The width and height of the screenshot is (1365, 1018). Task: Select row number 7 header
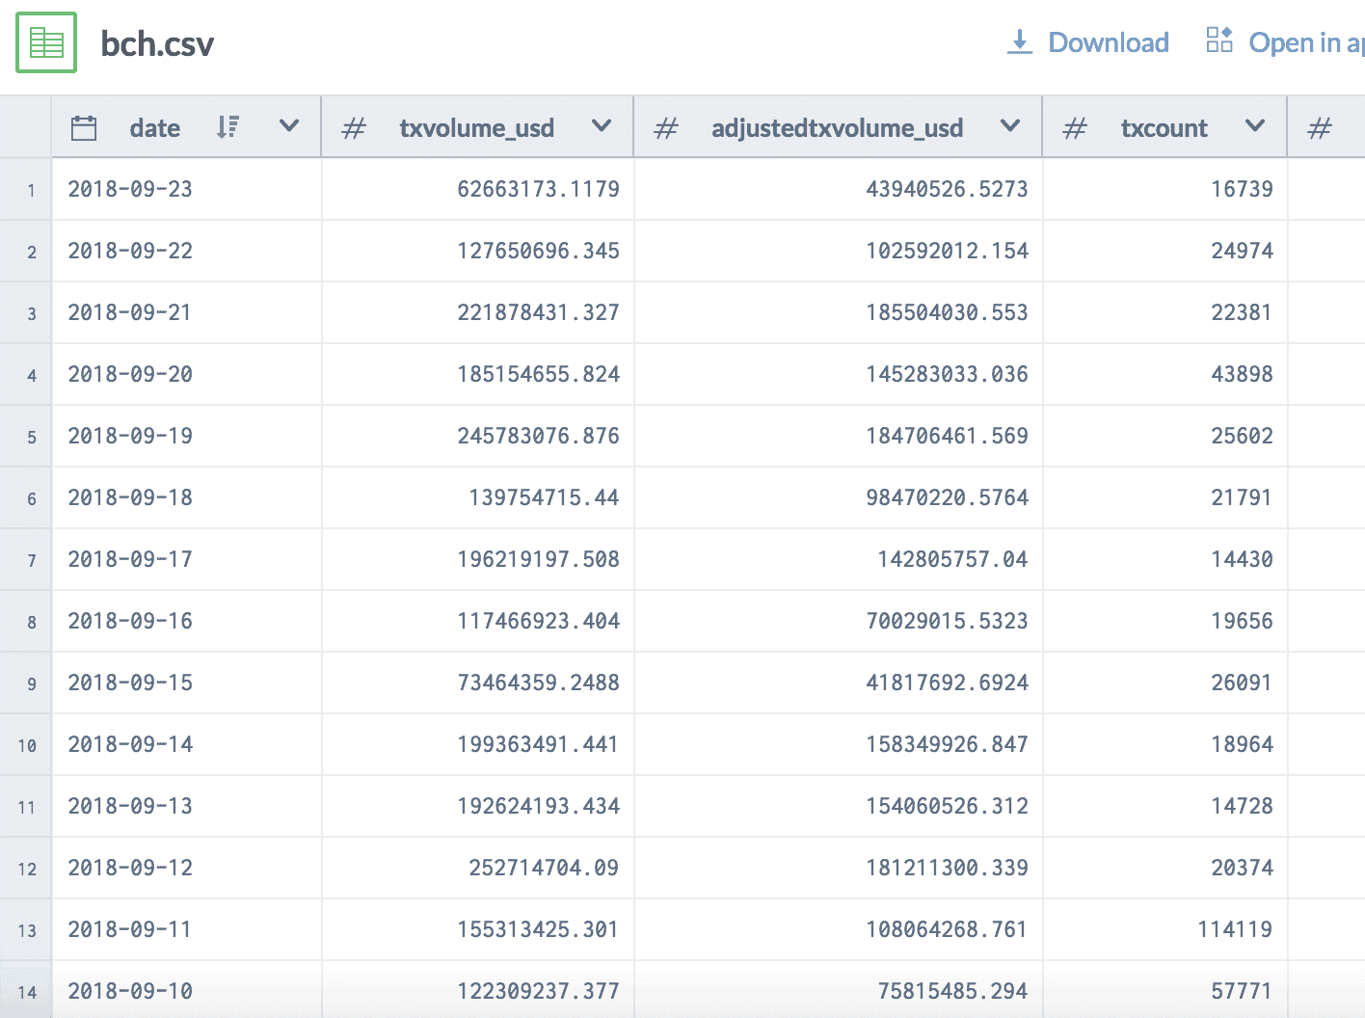26,560
